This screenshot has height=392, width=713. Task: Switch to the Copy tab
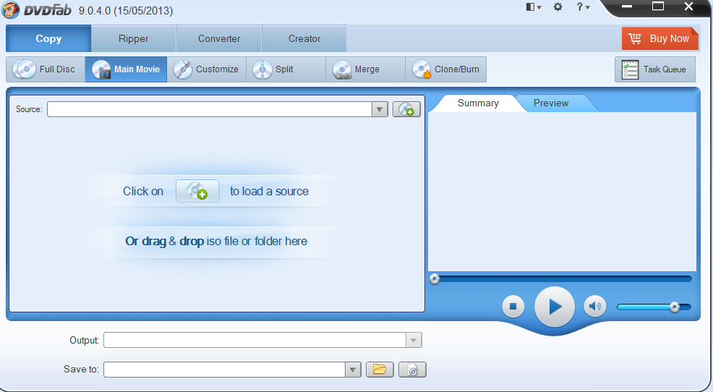point(48,38)
